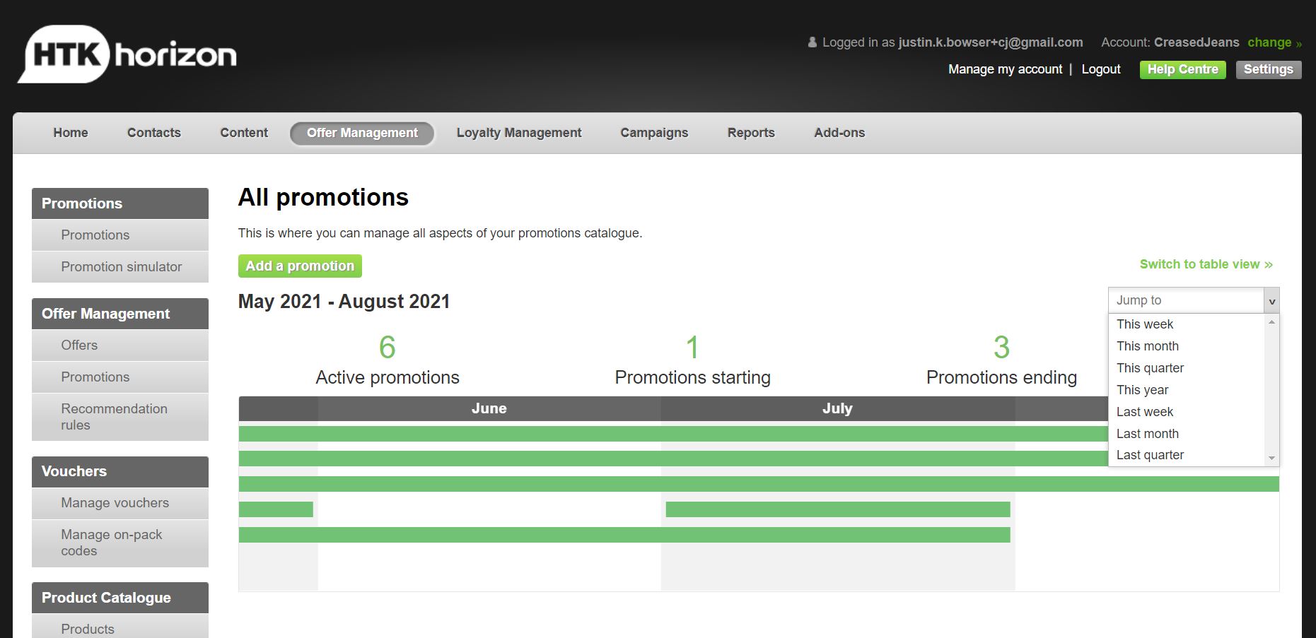
Task: Open Offers in the sidebar
Action: coord(120,345)
